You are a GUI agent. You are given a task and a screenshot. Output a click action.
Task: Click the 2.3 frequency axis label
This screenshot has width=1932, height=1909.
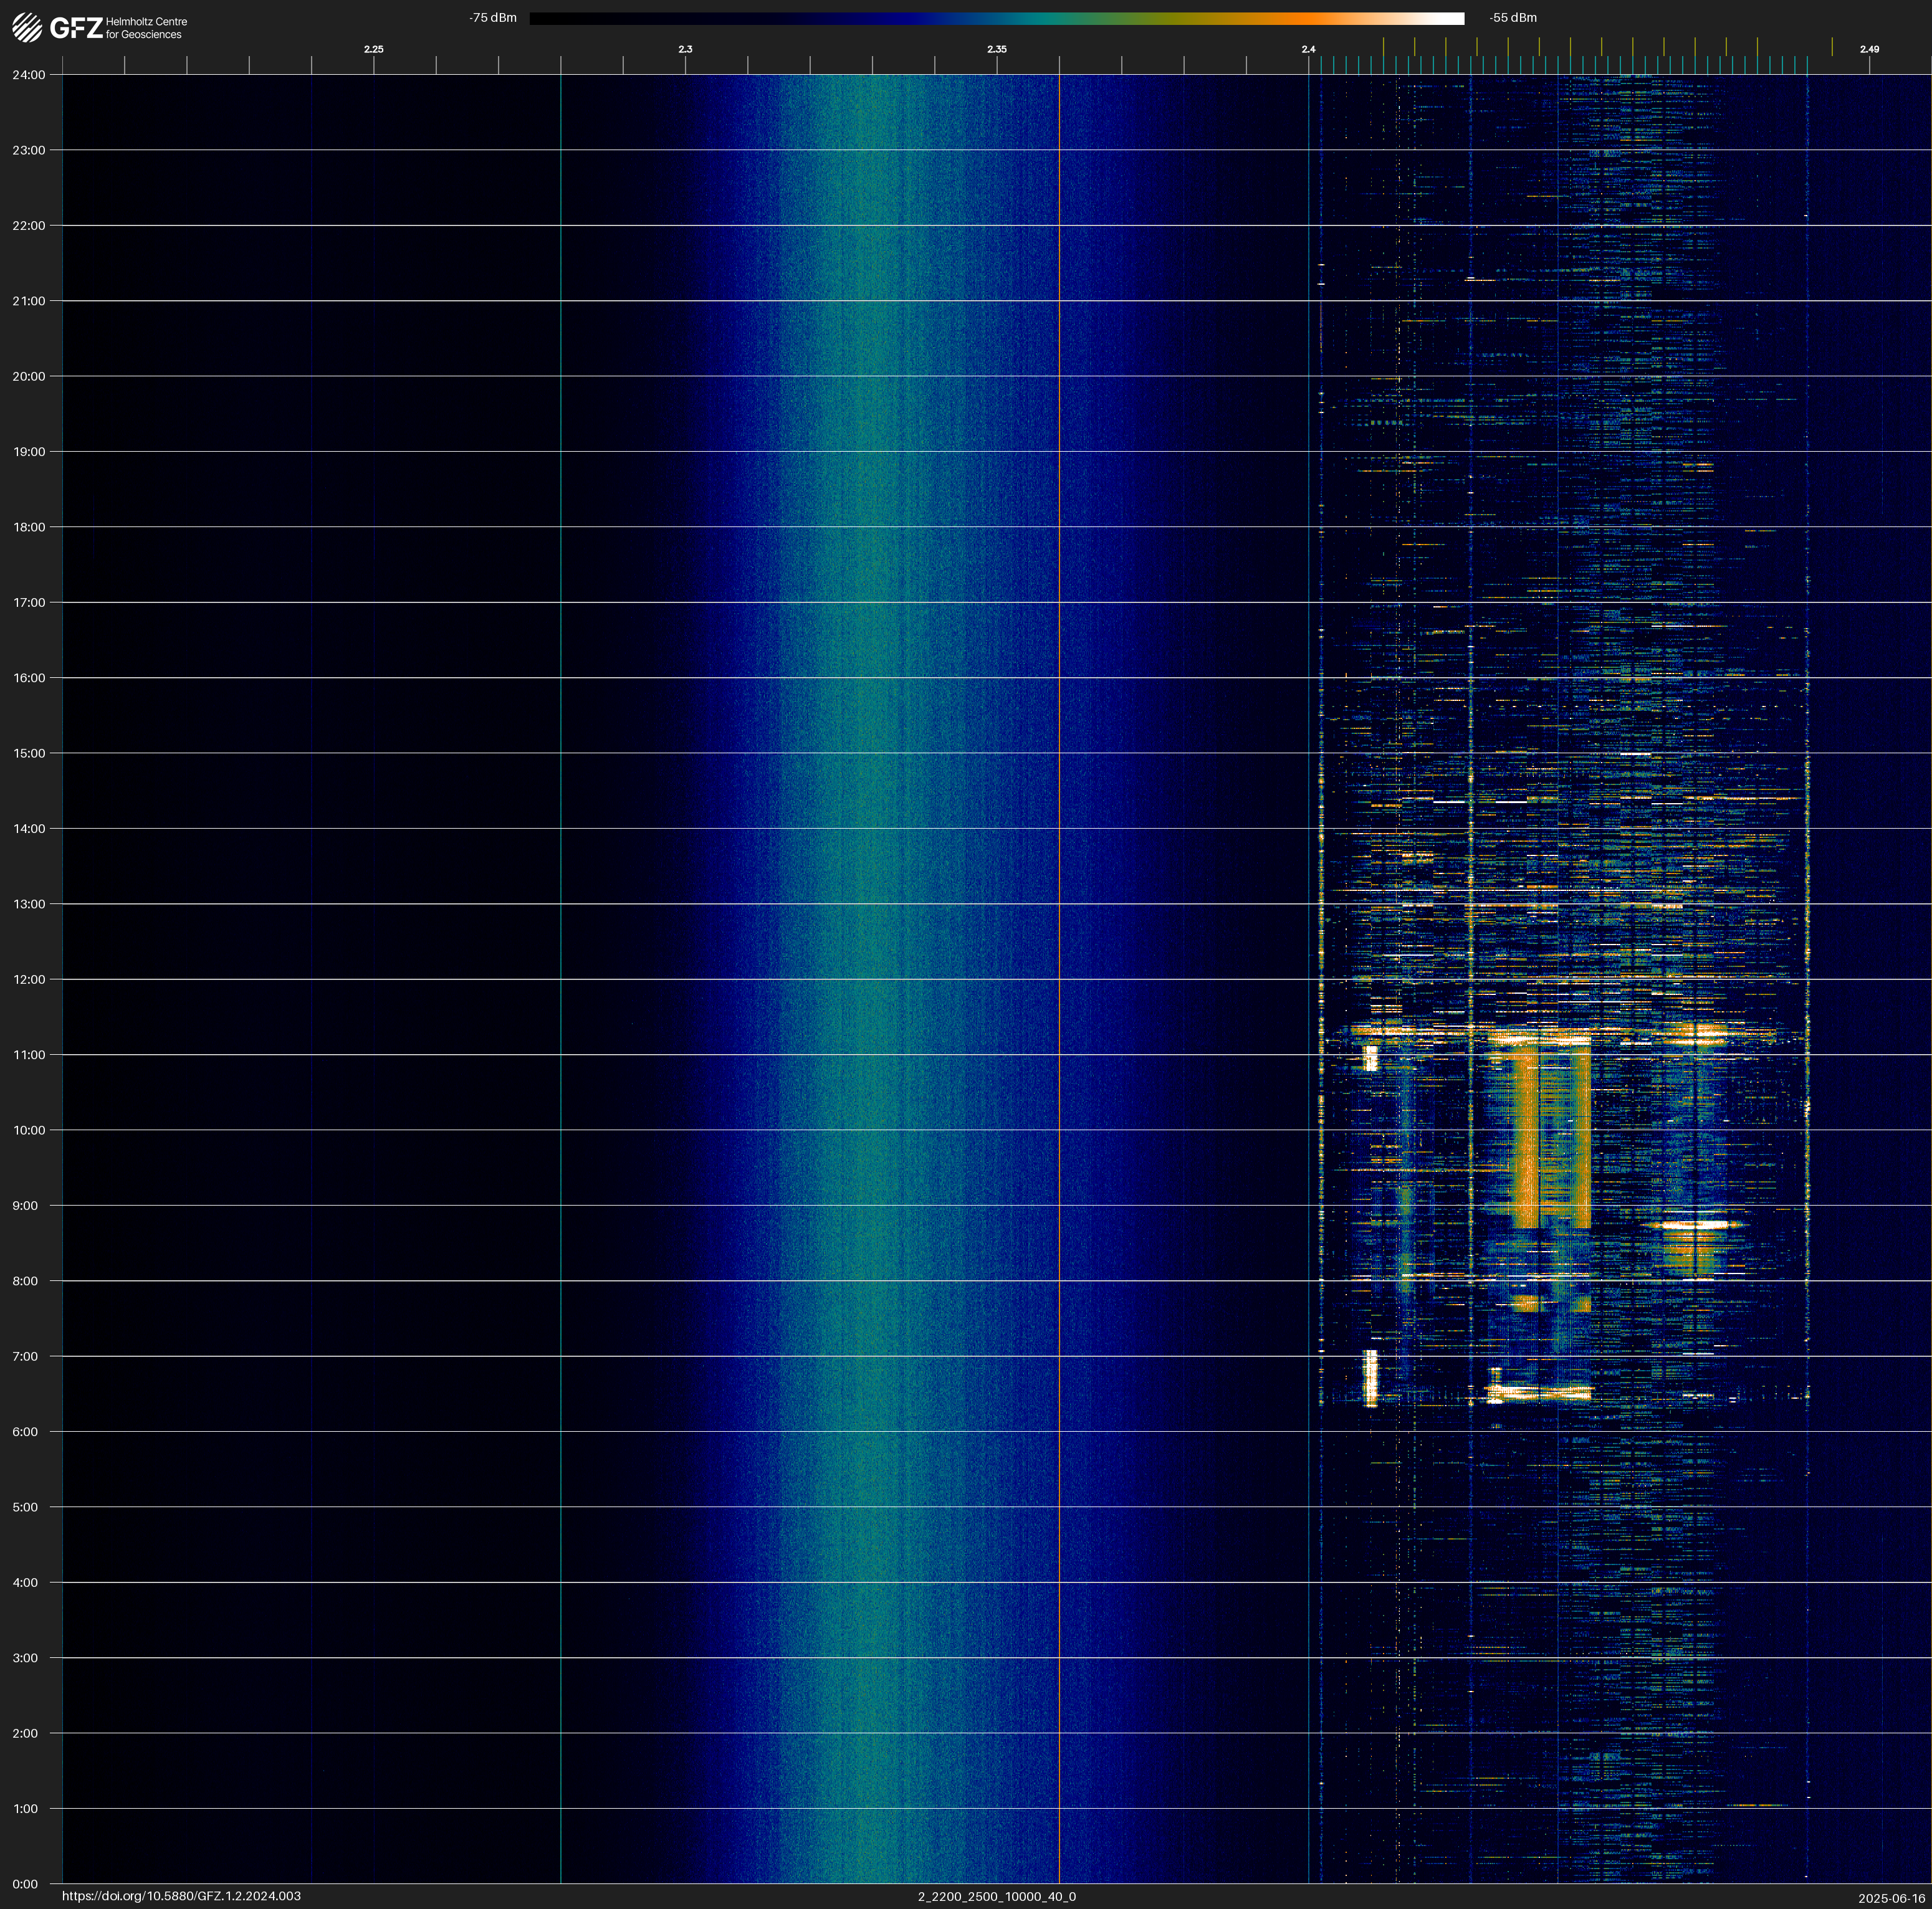click(x=685, y=49)
